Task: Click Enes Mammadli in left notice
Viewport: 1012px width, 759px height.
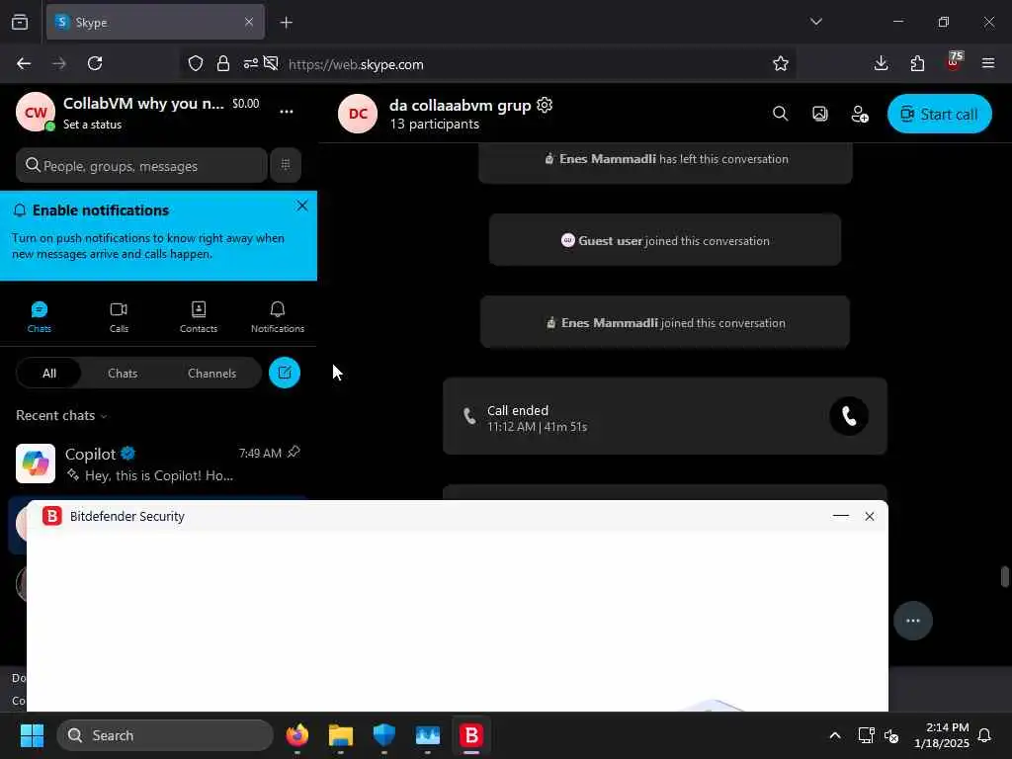Action: pyautogui.click(x=608, y=159)
